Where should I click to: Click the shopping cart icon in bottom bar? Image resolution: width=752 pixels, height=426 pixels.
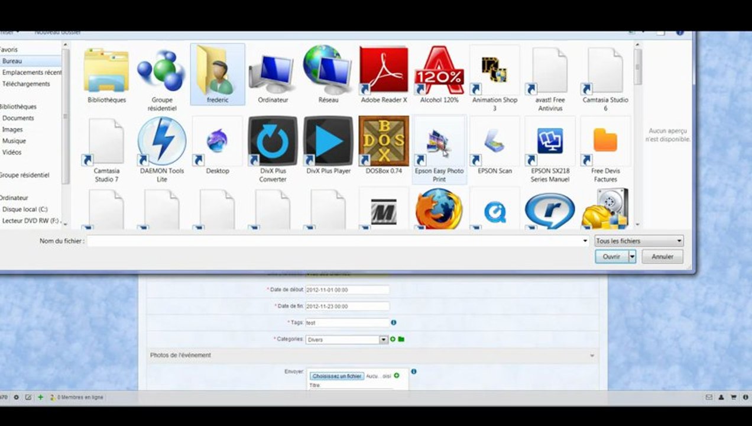(734, 397)
